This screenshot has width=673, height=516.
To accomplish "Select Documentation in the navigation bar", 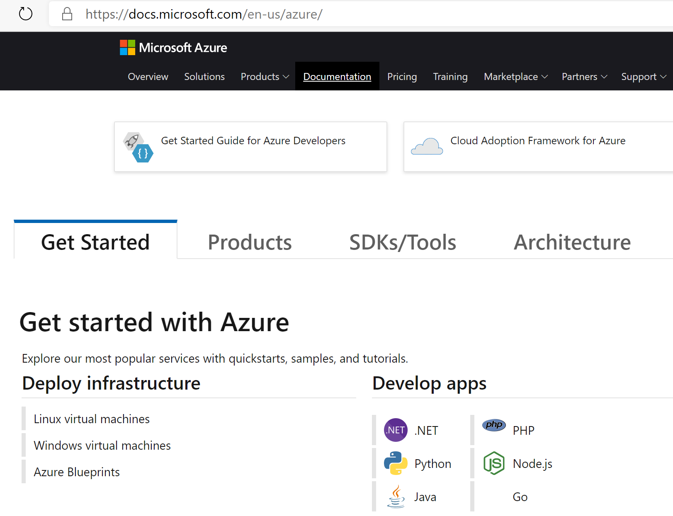I will click(x=337, y=76).
